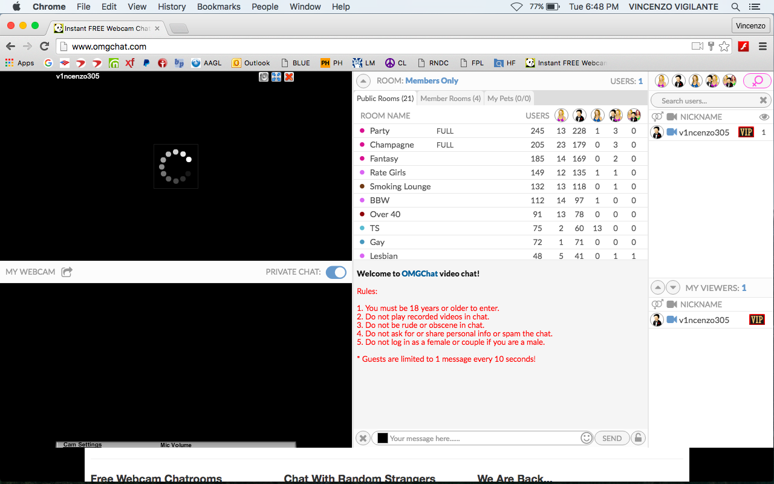Click the share icon beside MY WEBCAM
Image resolution: width=774 pixels, height=484 pixels.
point(67,272)
